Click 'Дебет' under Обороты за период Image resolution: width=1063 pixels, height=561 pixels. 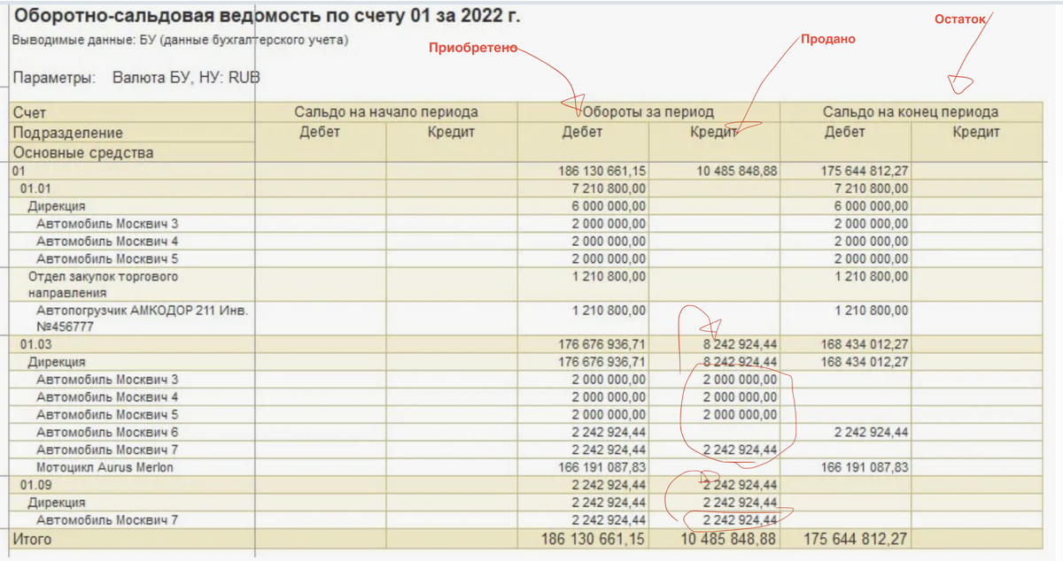tap(583, 133)
